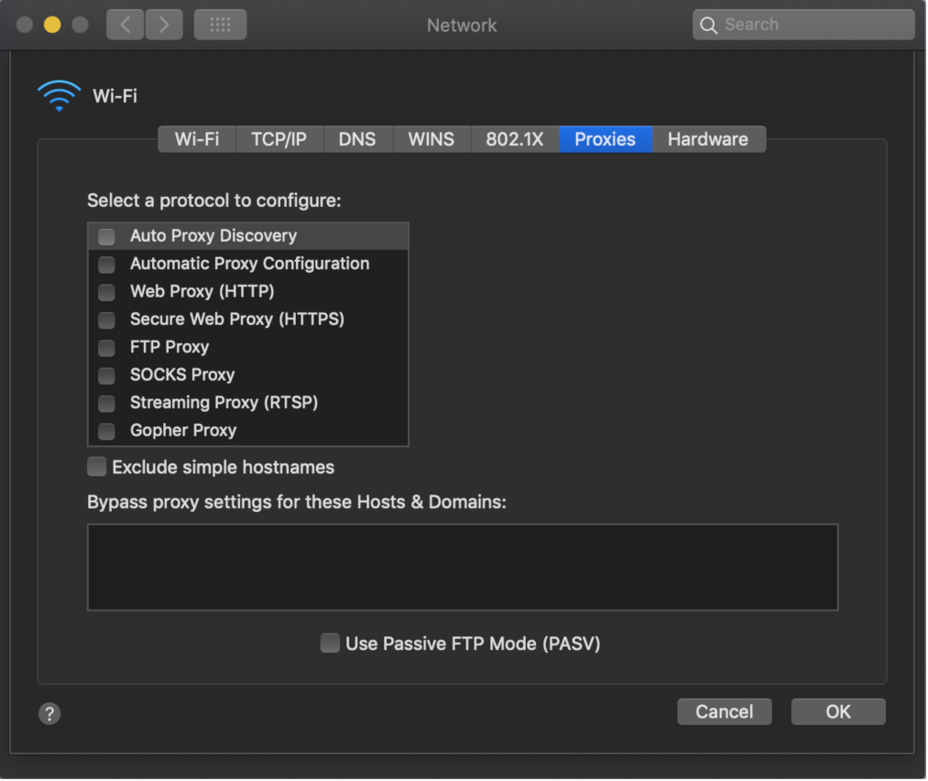The width and height of the screenshot is (928, 781).
Task: Click the bypass proxy hosts text field
Action: point(463,568)
